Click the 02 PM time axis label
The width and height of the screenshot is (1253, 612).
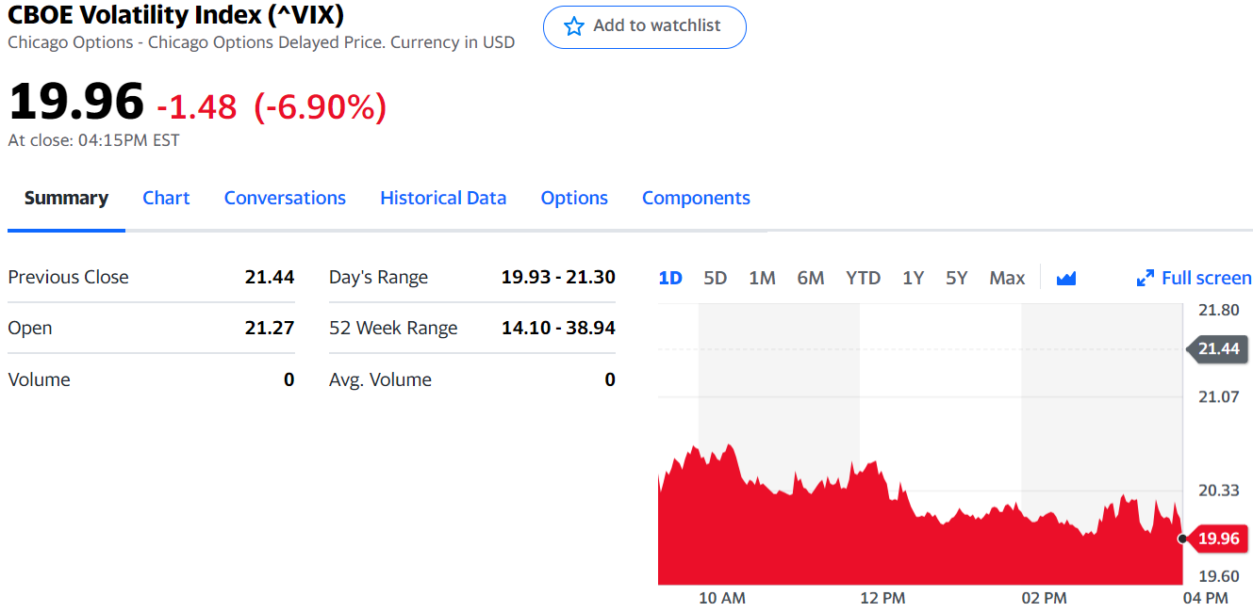(1044, 598)
